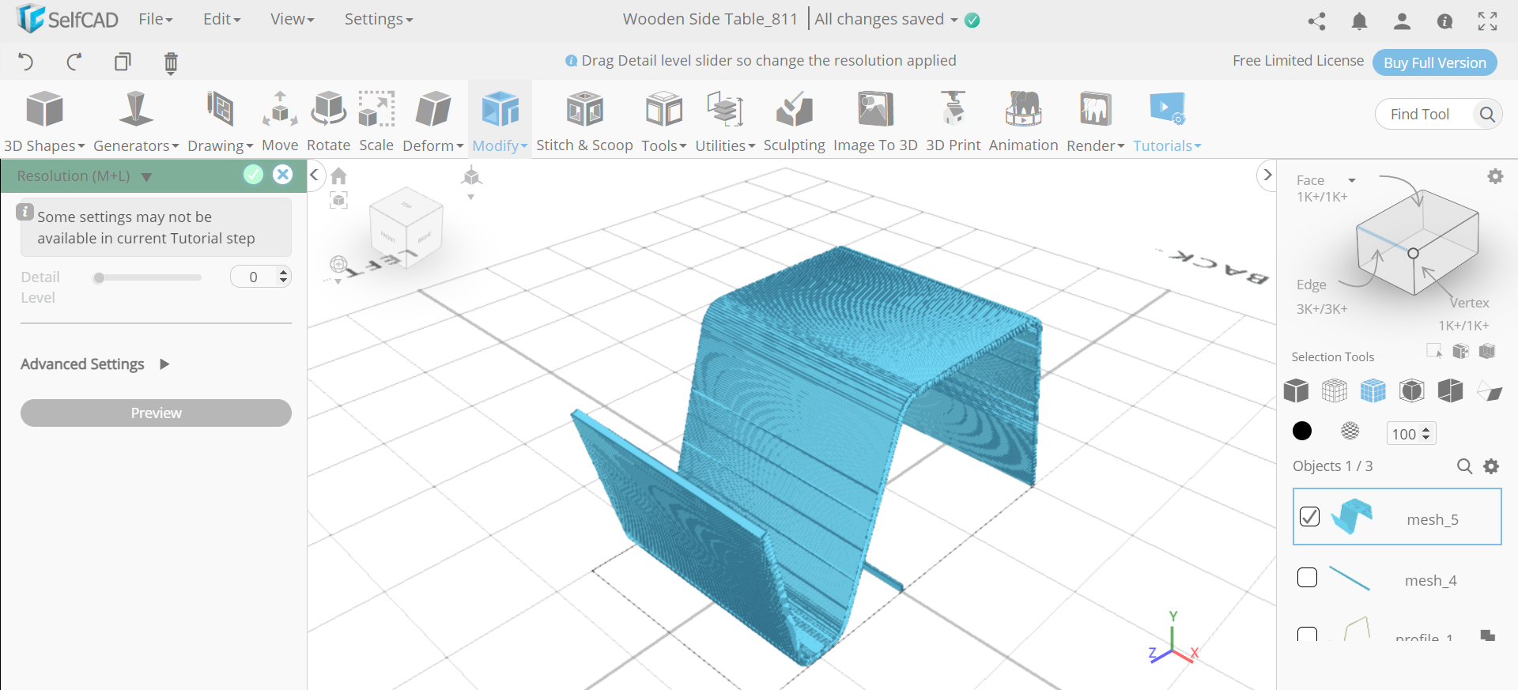
Task: Uncheck the mesh_5 object checkbox
Action: (x=1309, y=516)
